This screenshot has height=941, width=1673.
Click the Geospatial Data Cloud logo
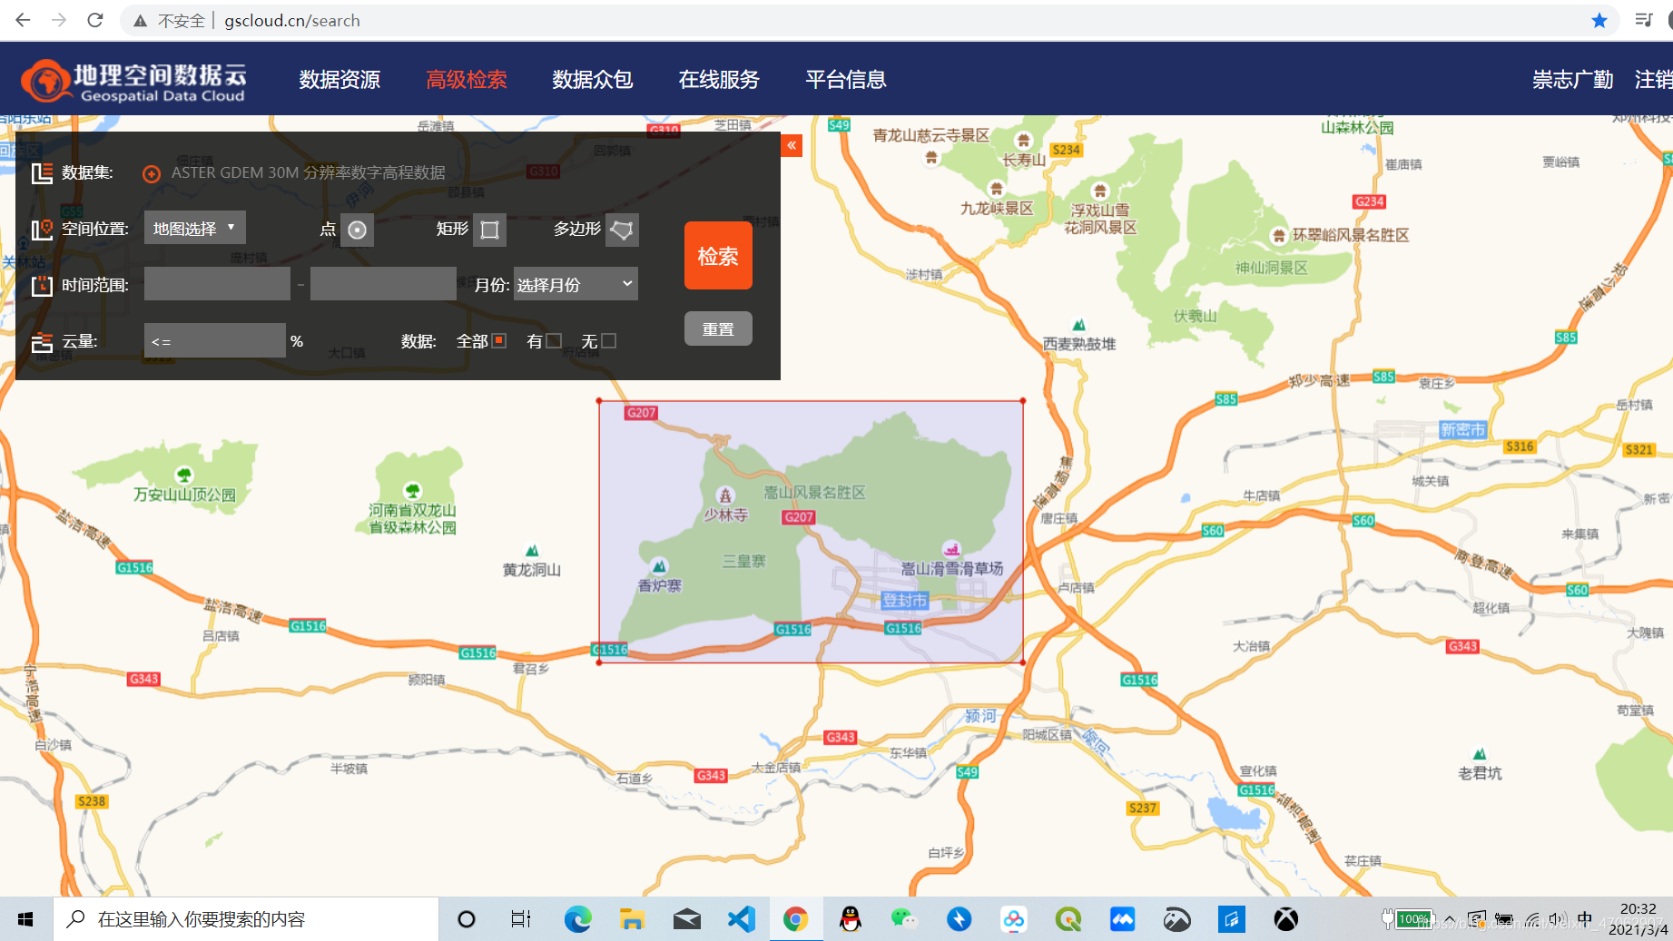134,81
